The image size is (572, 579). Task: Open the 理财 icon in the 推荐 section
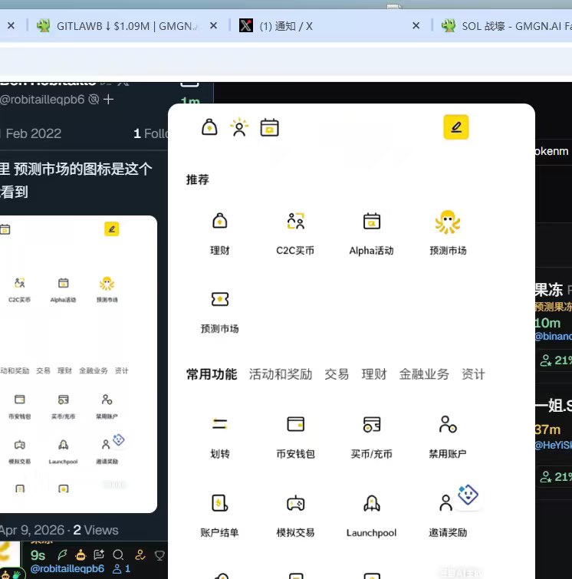click(x=220, y=222)
